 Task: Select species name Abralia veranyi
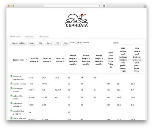pos(20,84)
